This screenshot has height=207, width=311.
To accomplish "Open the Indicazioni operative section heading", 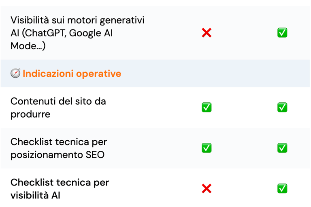I will [x=72, y=74].
